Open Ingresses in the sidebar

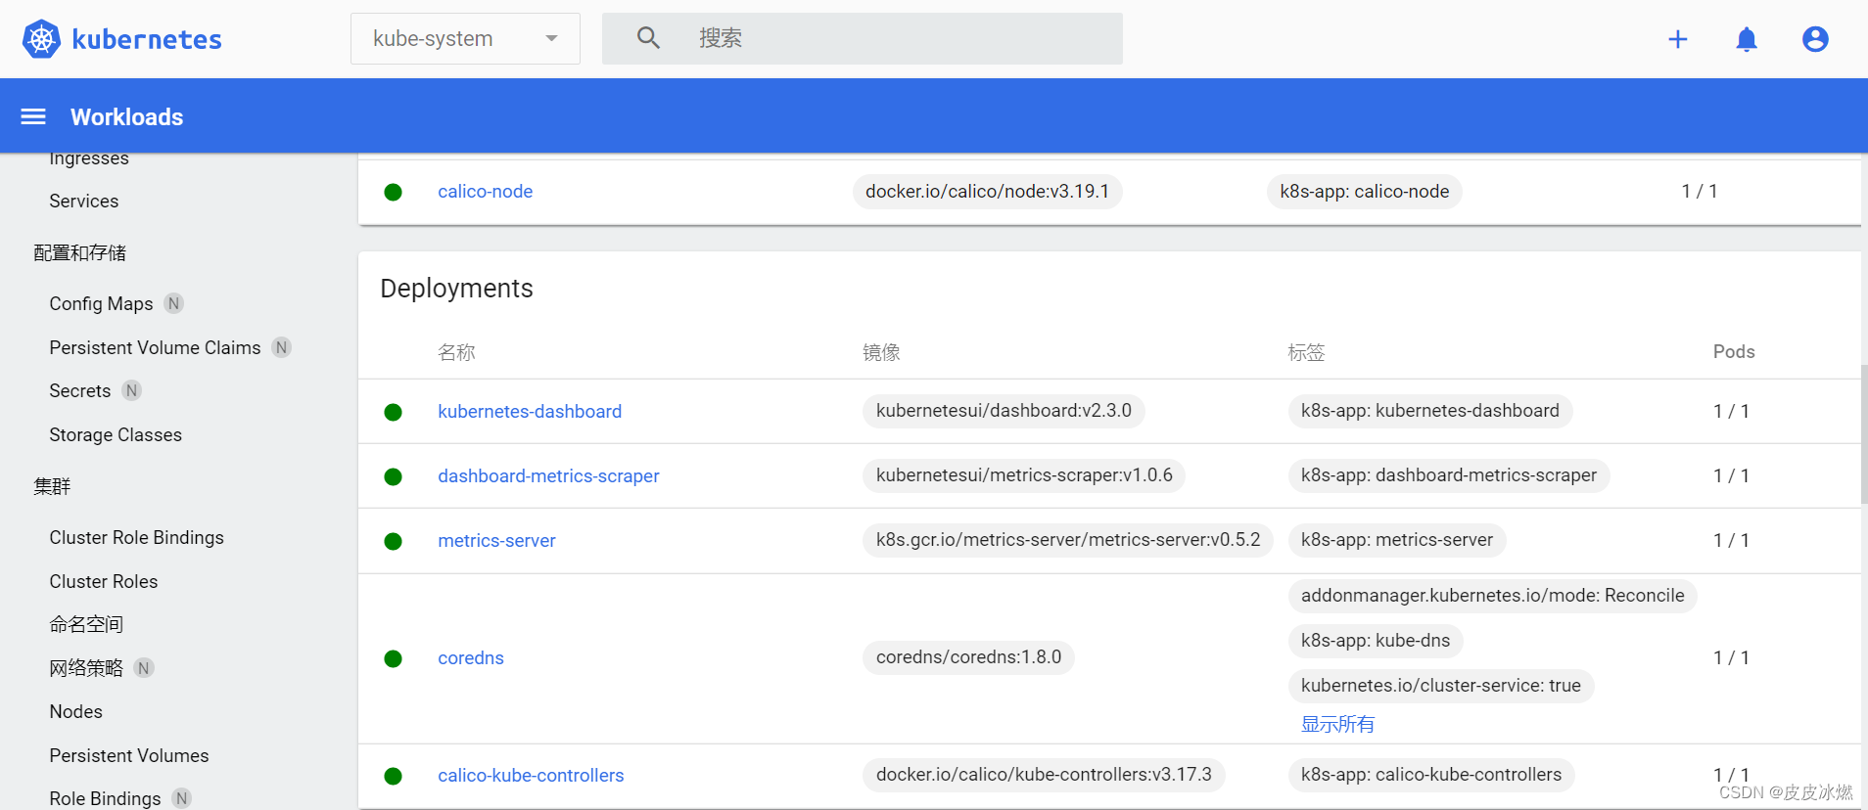89,158
